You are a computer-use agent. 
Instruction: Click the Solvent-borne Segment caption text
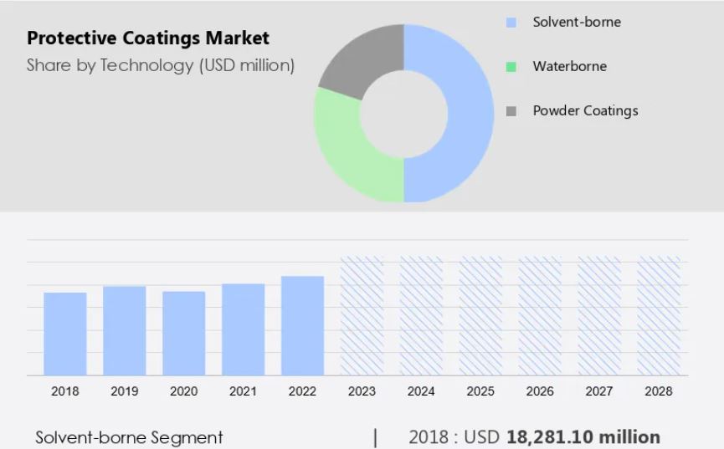(129, 437)
